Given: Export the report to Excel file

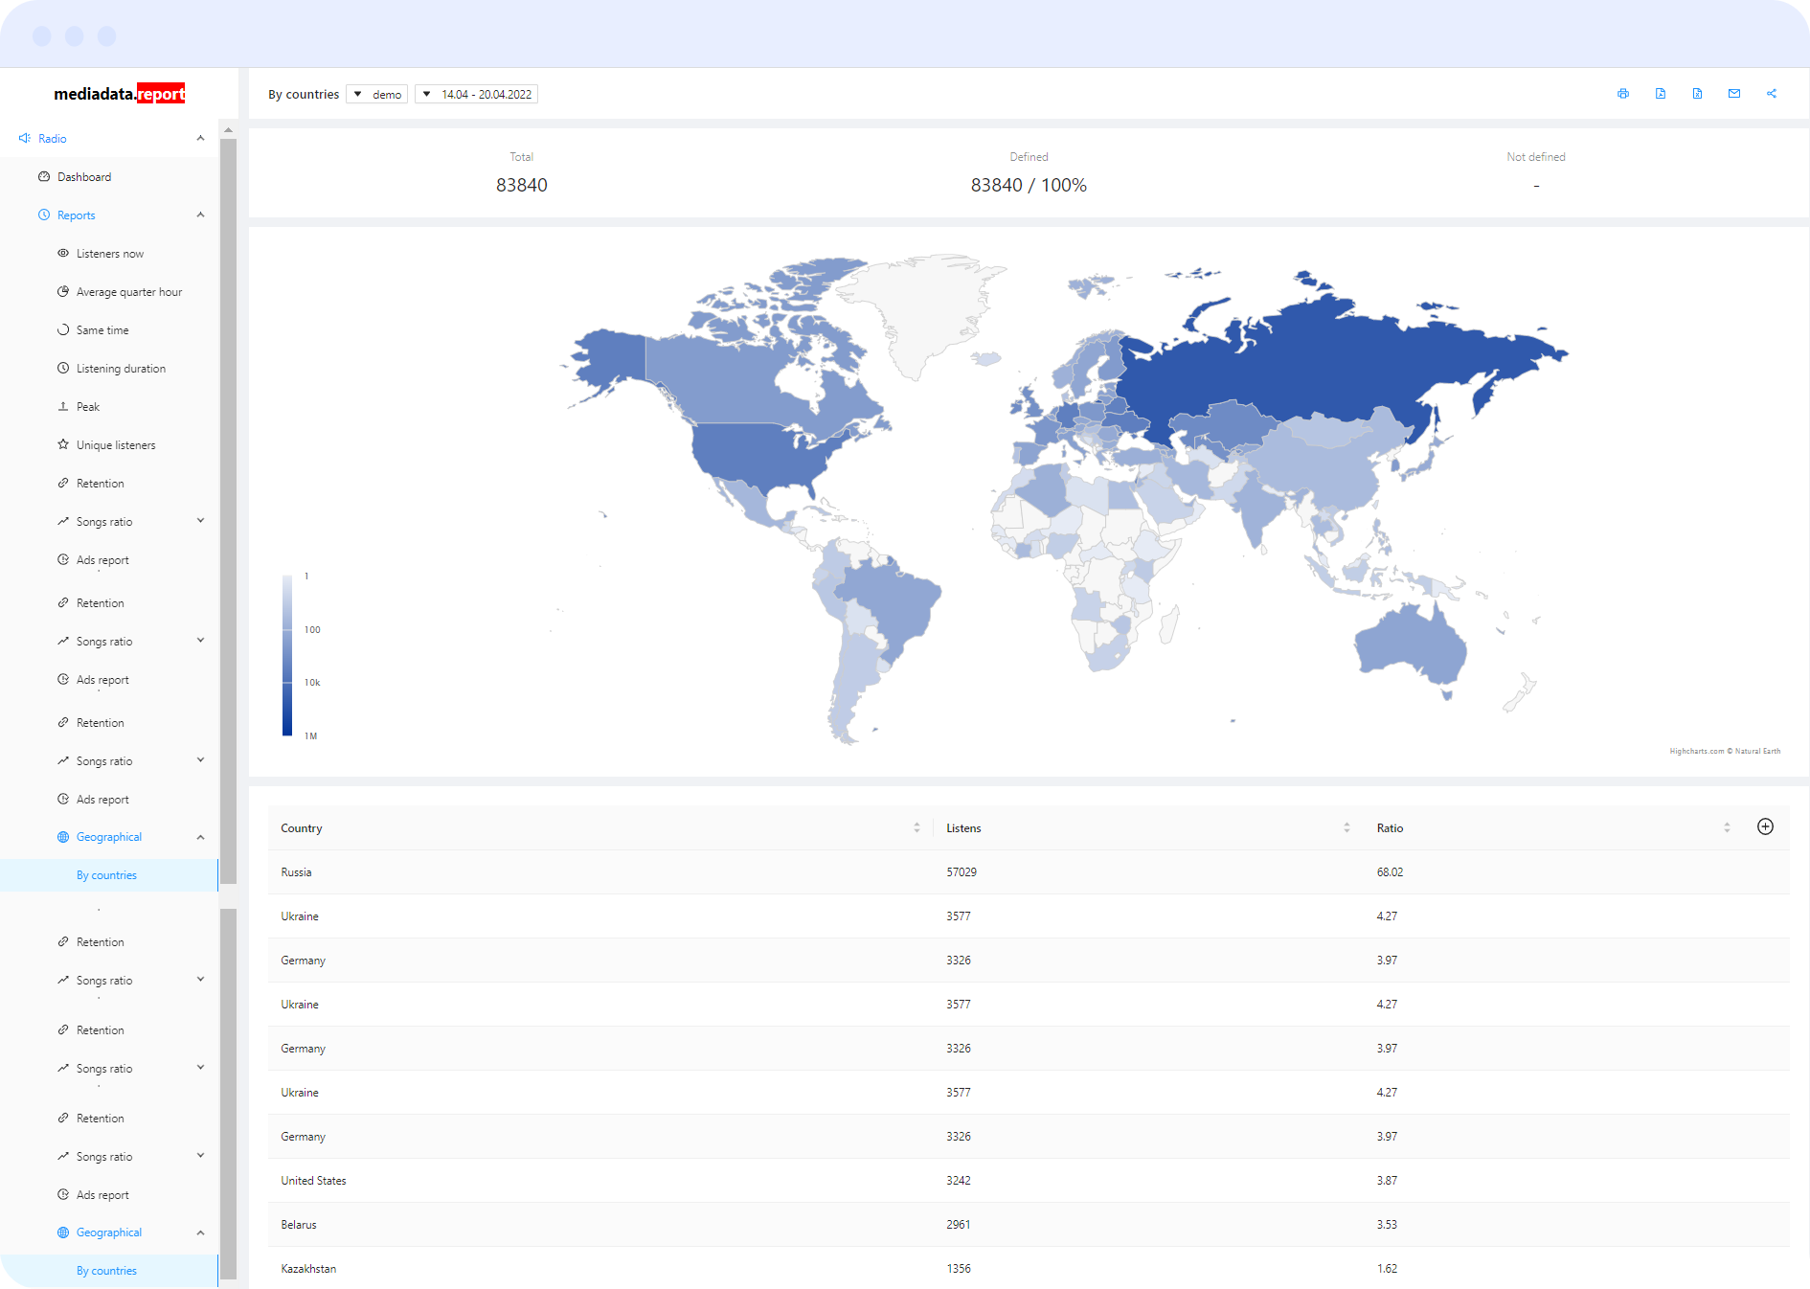Looking at the screenshot, I should tap(1697, 94).
